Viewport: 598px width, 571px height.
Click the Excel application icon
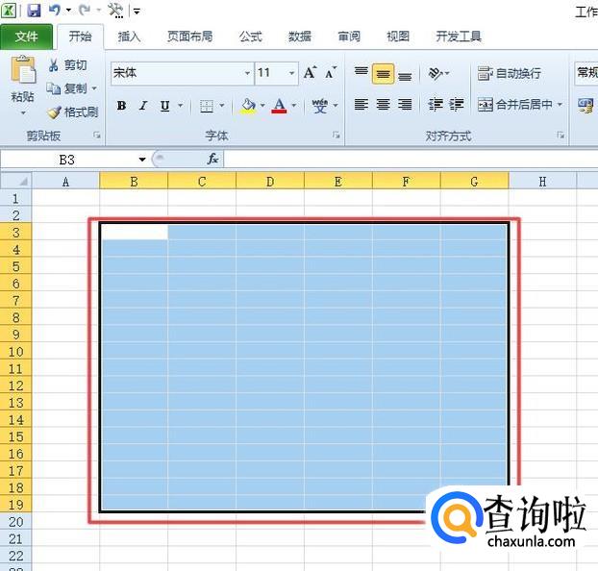click(x=9, y=11)
